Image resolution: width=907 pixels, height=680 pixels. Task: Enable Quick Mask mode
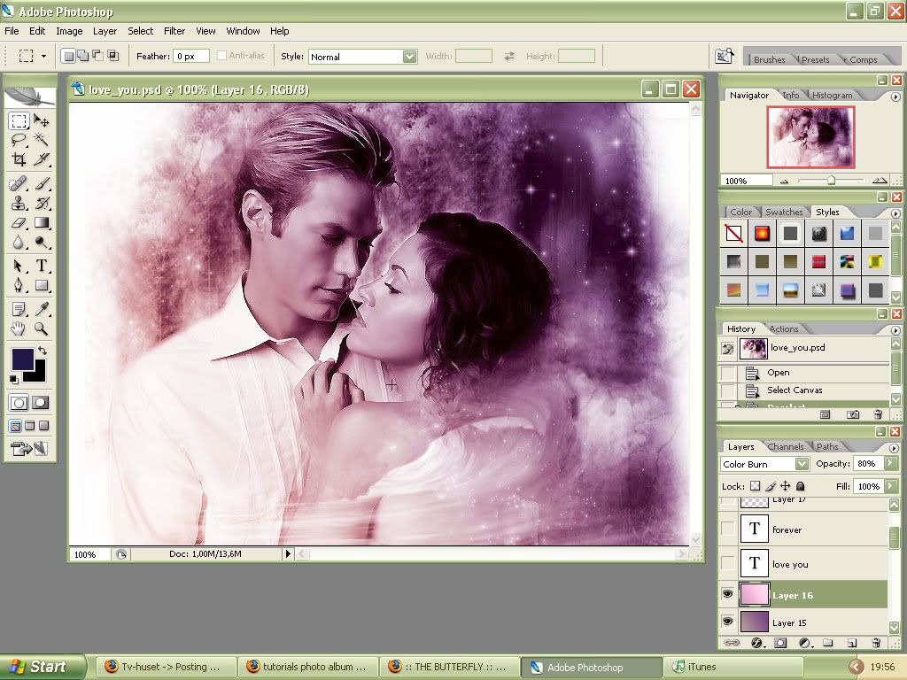40,403
